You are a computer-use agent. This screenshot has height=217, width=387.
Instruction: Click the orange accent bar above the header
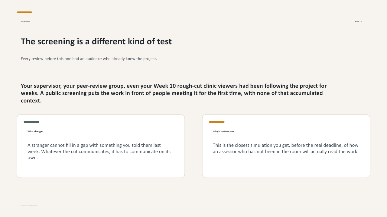(x=24, y=12)
